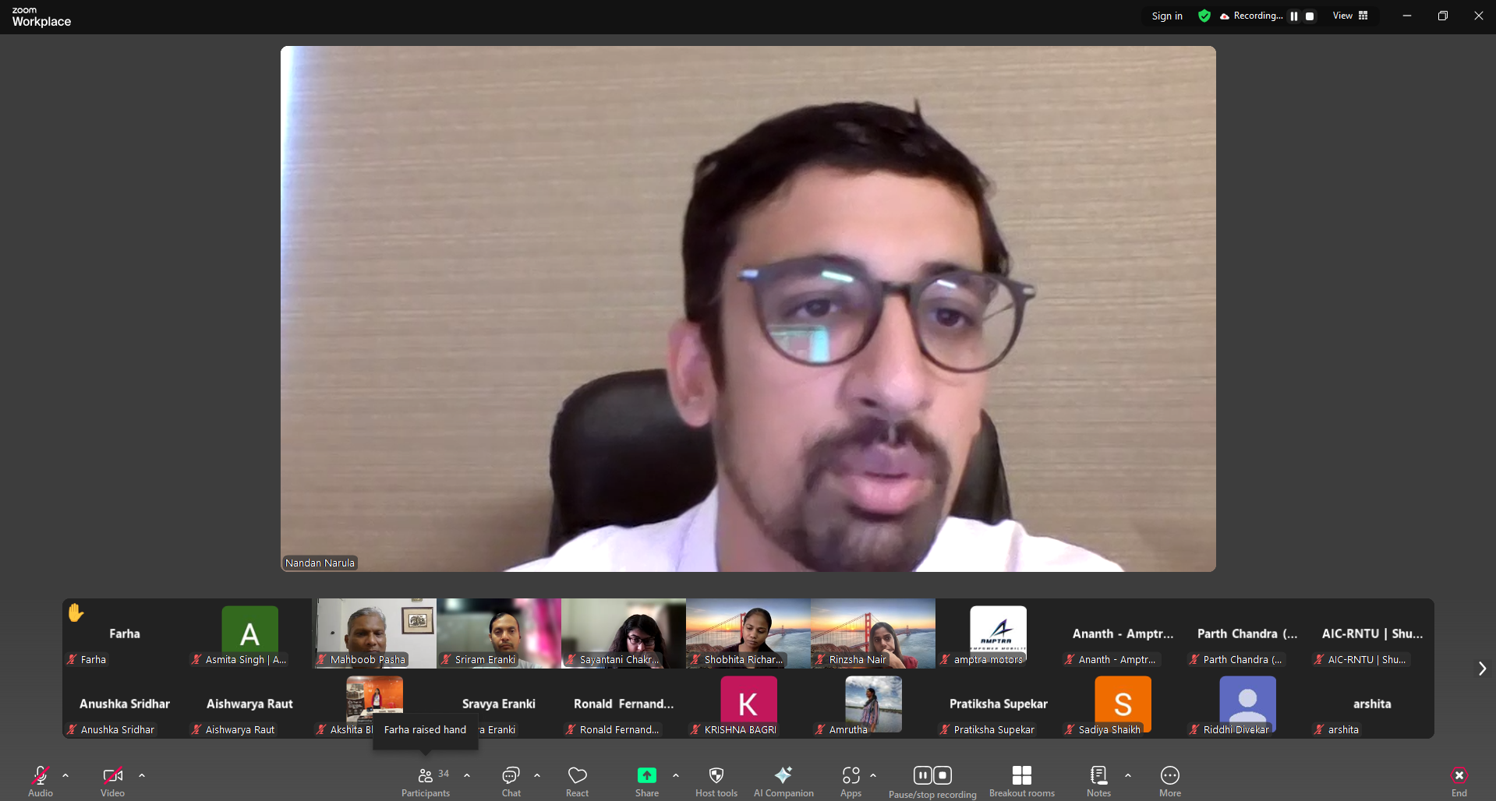This screenshot has height=801, width=1496.
Task: Open the Notes tool
Action: 1098,782
